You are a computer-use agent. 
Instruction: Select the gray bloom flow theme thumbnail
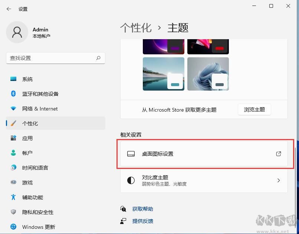tap(208, 74)
